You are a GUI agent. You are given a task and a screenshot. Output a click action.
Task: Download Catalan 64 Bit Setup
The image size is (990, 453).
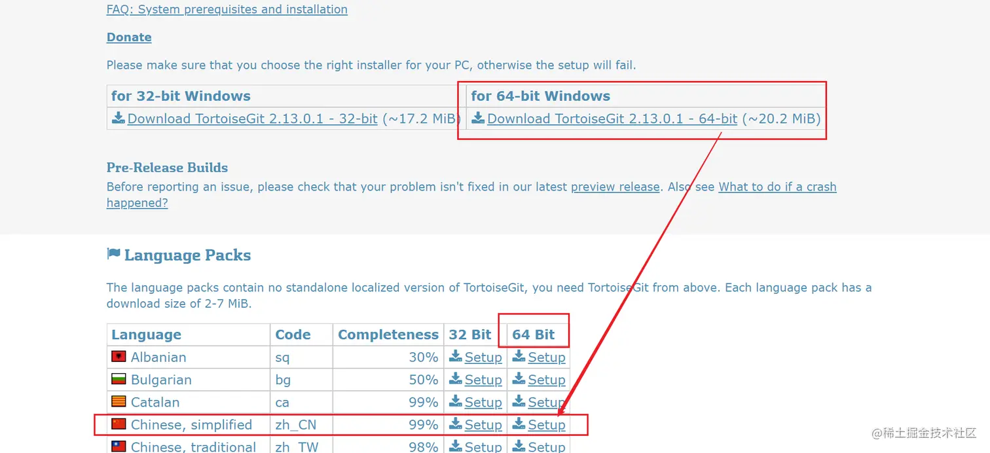pos(547,403)
